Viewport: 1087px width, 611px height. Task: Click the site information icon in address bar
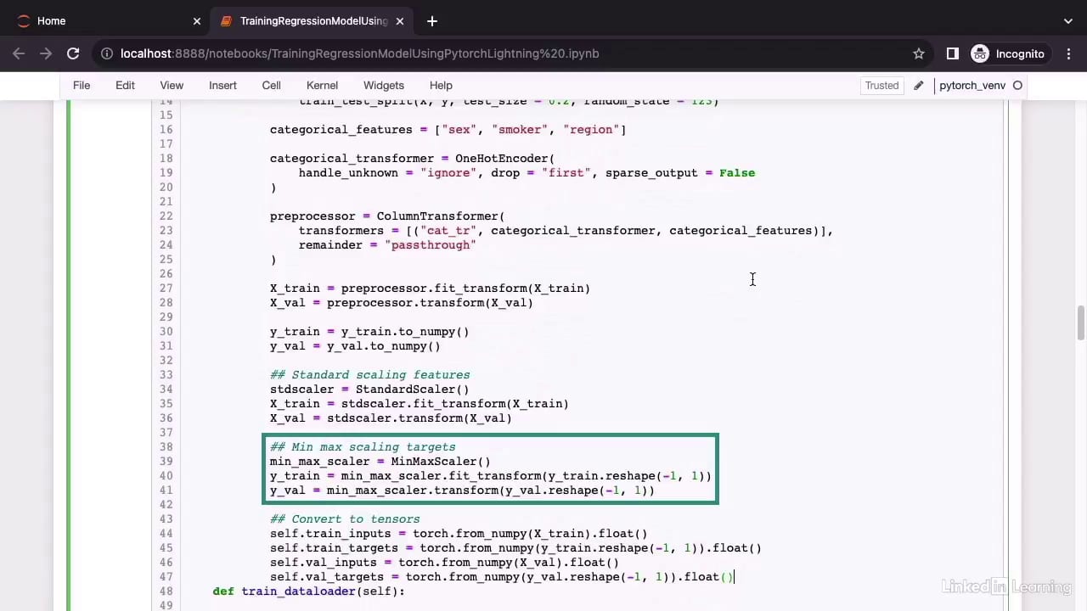coord(107,53)
